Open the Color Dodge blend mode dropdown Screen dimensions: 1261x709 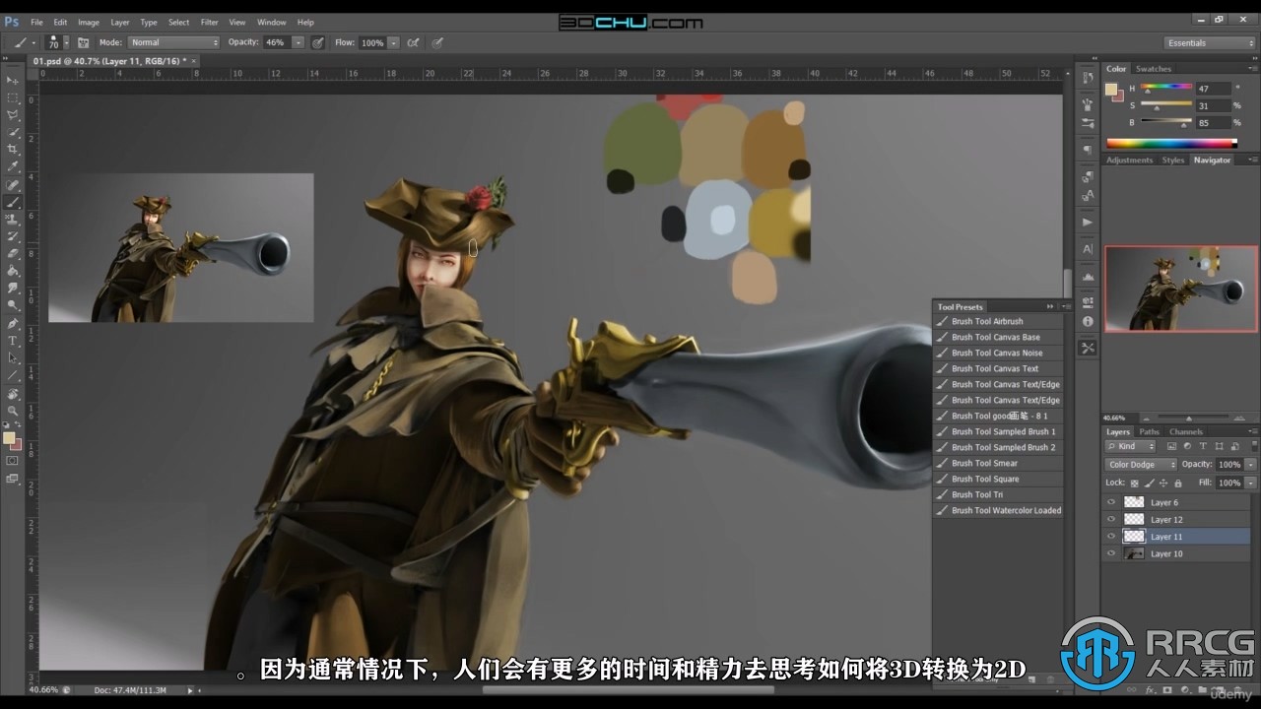1141,465
